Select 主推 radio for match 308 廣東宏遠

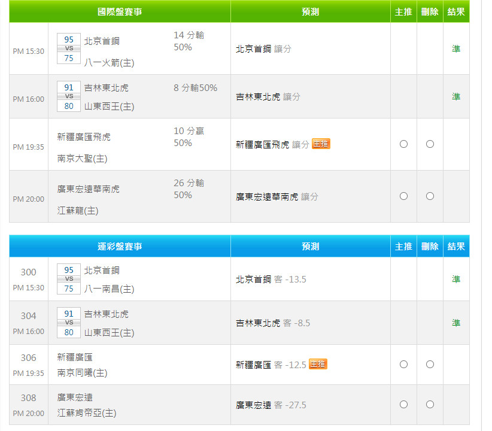point(403,404)
